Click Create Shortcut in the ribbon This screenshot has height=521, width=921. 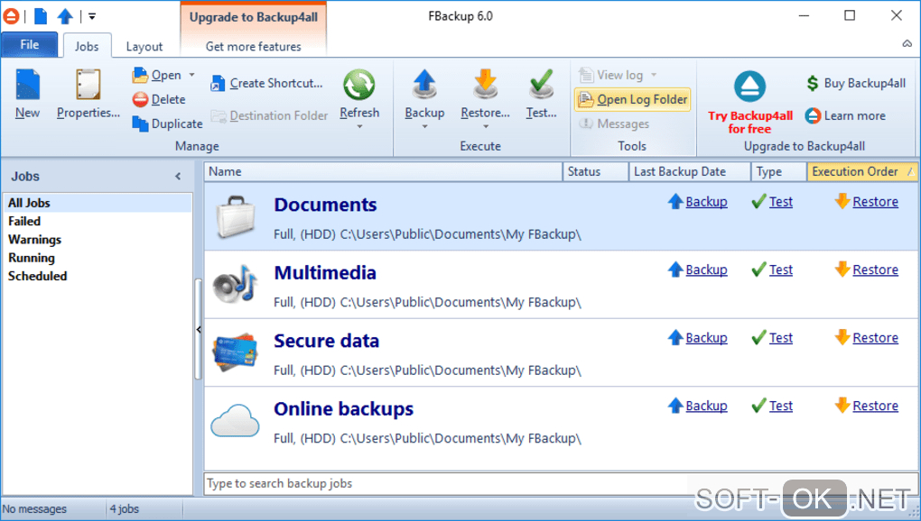(x=267, y=83)
